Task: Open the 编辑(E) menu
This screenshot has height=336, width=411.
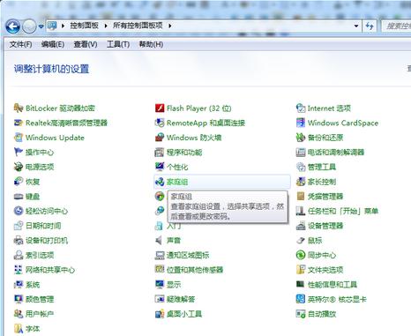Action: click(53, 44)
